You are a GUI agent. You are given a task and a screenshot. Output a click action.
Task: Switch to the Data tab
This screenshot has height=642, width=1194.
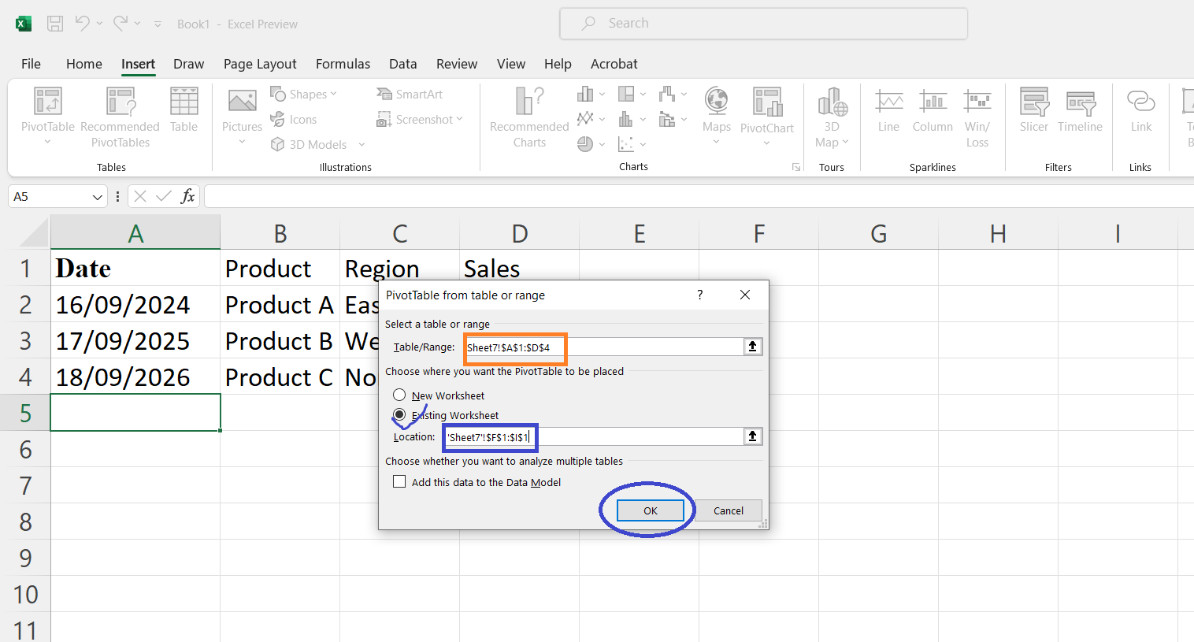click(402, 64)
